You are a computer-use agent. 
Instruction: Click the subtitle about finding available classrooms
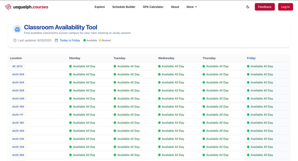77,33
